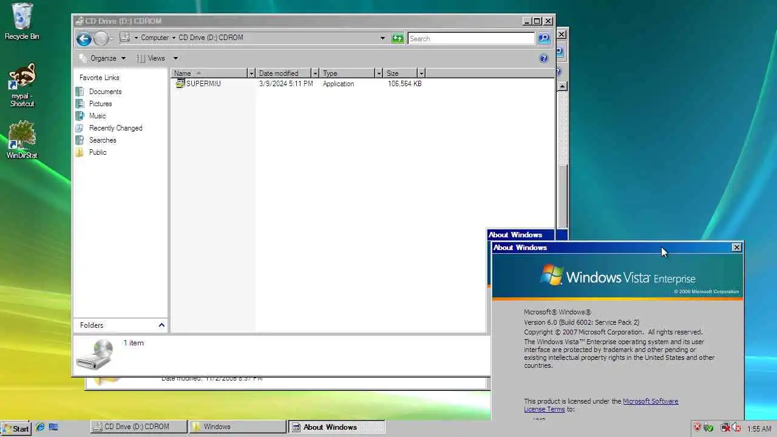Click large CD drive icon in details pane
Image resolution: width=777 pixels, height=437 pixels.
tap(94, 354)
